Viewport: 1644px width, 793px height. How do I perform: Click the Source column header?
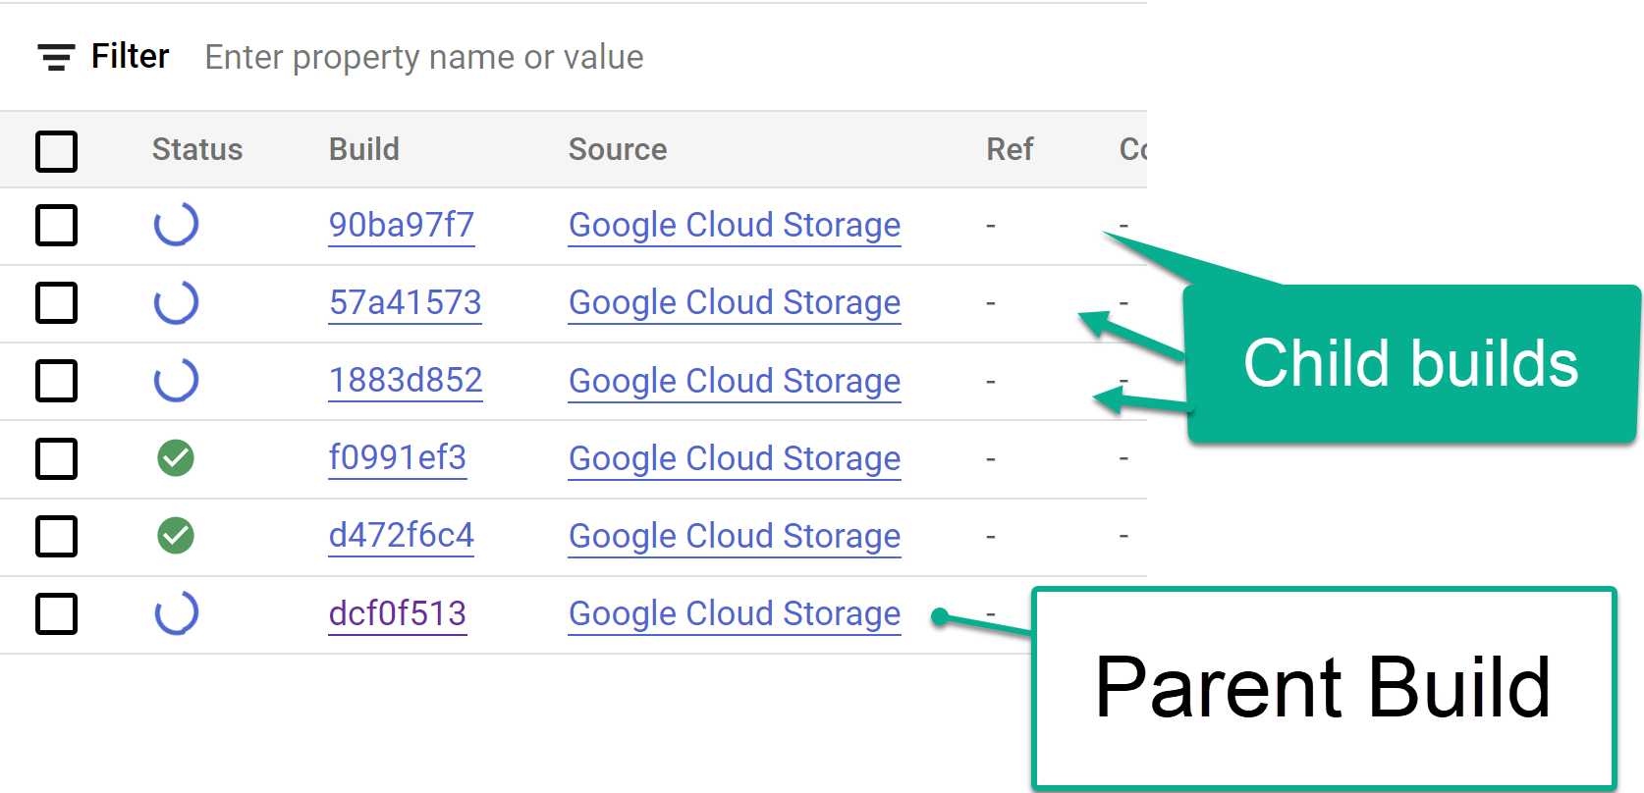[618, 149]
